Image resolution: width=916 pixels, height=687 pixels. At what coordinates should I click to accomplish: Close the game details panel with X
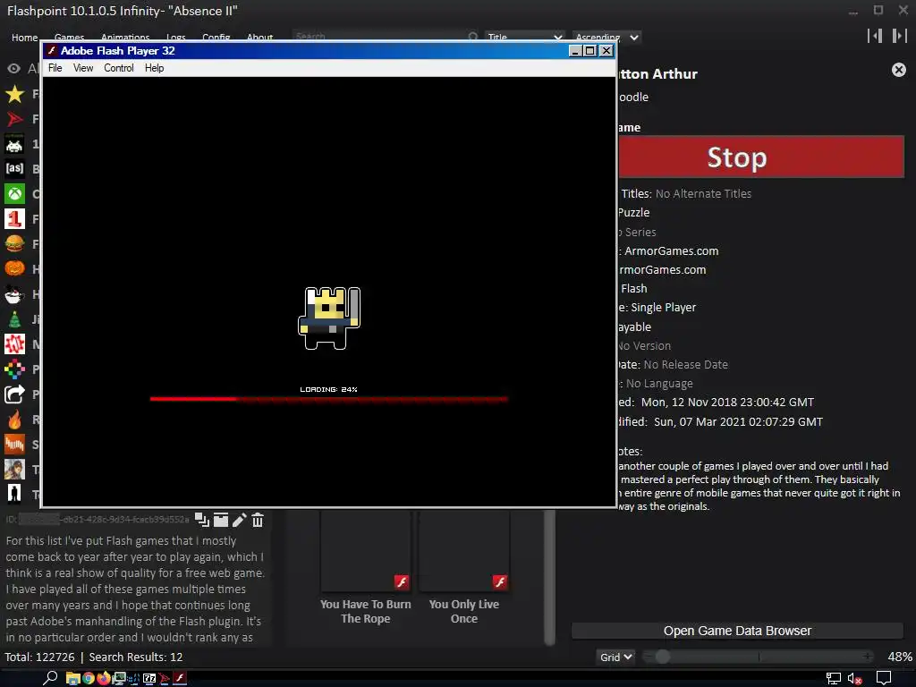tap(899, 70)
